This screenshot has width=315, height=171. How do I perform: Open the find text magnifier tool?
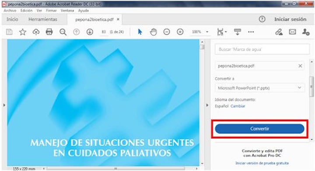pyautogui.click(x=63, y=32)
